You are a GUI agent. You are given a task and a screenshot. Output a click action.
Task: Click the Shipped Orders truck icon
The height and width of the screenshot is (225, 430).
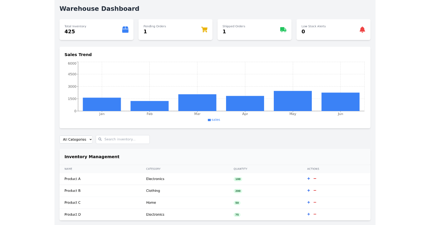click(283, 30)
